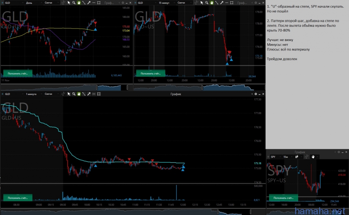This screenshot has height=215, width=349.
Task: Select cursor tool in GLD 1-minute chart
Action: click(69, 94)
